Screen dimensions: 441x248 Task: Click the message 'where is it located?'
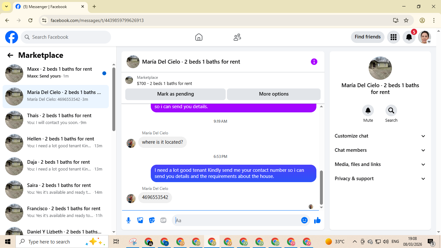click(162, 142)
